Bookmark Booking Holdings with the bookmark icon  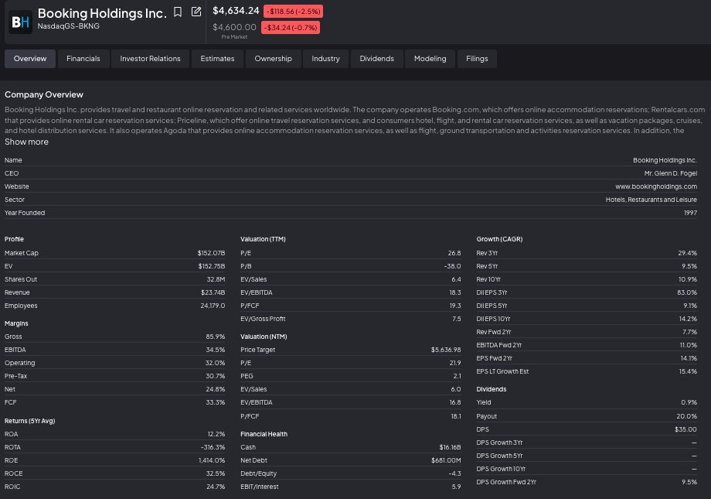(178, 12)
